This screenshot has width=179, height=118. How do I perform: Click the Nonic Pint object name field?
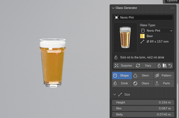(143, 18)
